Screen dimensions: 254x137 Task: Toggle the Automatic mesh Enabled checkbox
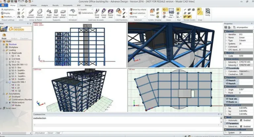241,120
